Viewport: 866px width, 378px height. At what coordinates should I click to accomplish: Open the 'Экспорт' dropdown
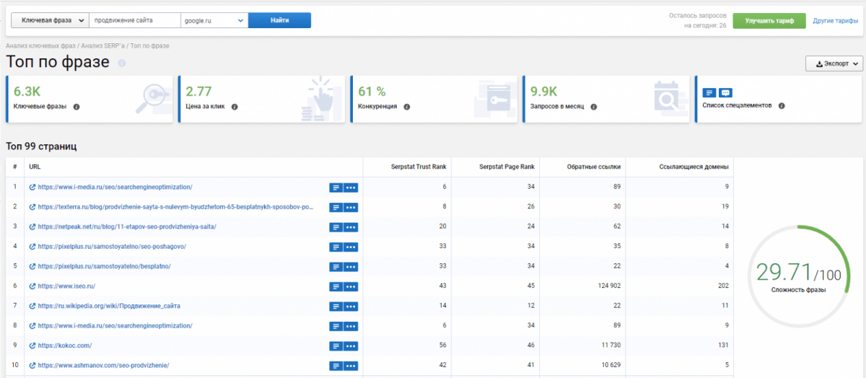click(x=834, y=64)
